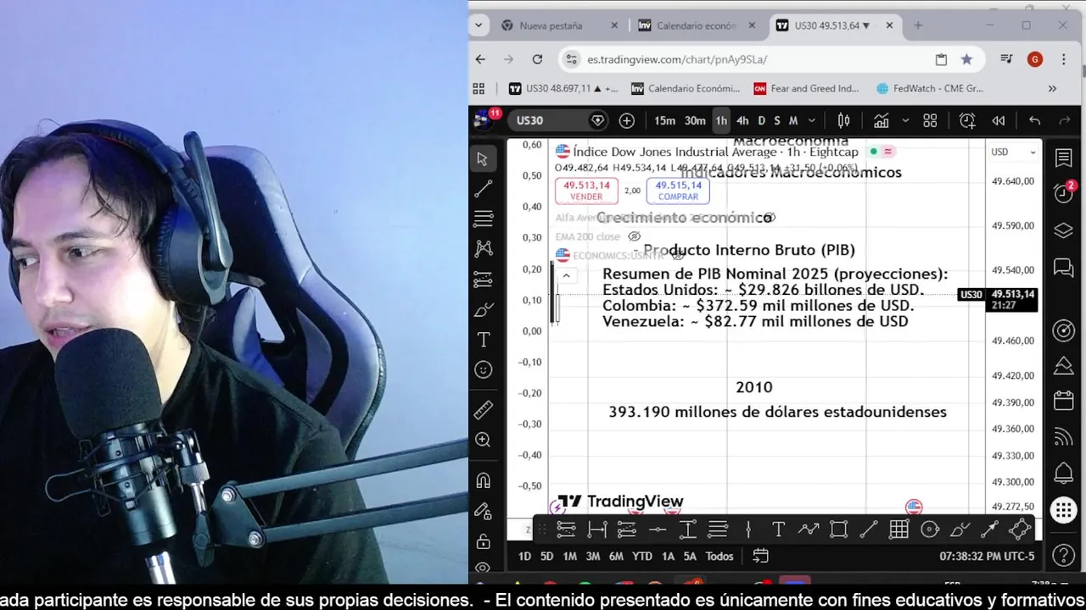Viewport: 1086px width, 610px height.
Task: Add a compare symbol with the plus icon
Action: [627, 120]
